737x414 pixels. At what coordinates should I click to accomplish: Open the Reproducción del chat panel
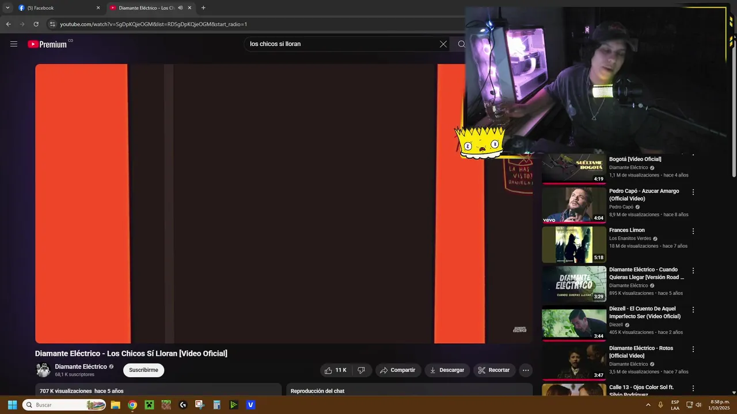(409, 391)
